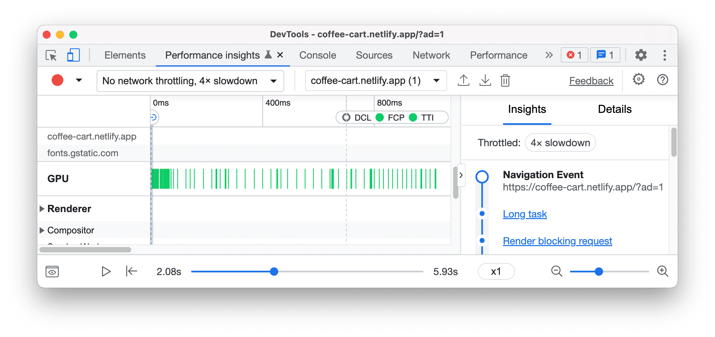Expand the Renderer track
Image resolution: width=715 pixels, height=337 pixels.
pos(42,208)
